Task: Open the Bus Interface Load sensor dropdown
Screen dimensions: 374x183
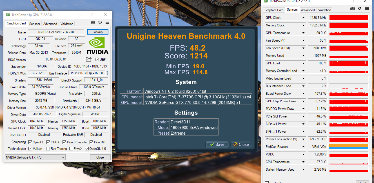Action: (x=303, y=86)
